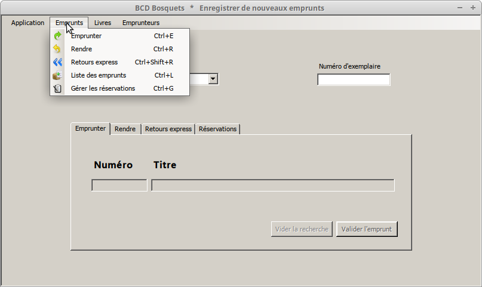Switch to the Réservations tab
Viewport: 482px width, 287px height.
point(217,129)
